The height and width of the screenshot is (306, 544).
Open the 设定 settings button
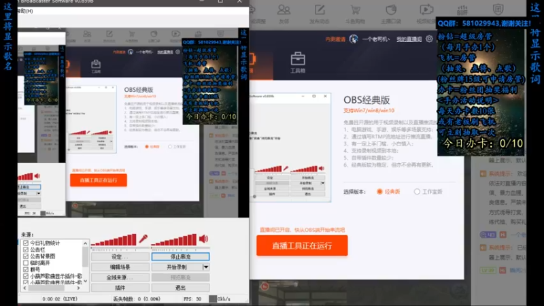(120, 257)
